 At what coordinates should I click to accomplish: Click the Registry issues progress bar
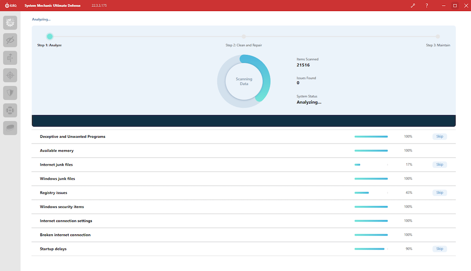371,193
